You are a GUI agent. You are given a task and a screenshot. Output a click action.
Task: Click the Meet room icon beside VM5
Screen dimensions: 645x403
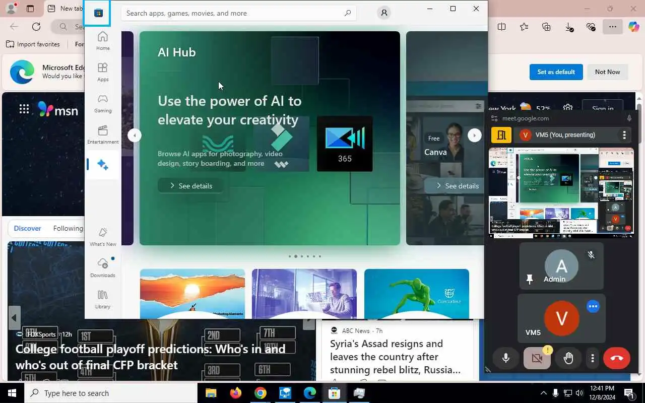tap(501, 135)
